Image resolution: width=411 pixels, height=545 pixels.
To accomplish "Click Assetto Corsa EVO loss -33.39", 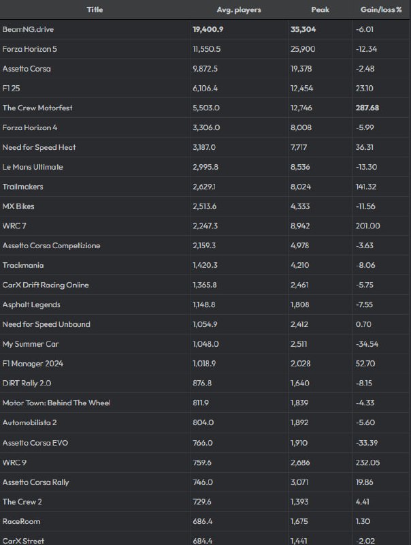I will coord(367,443).
